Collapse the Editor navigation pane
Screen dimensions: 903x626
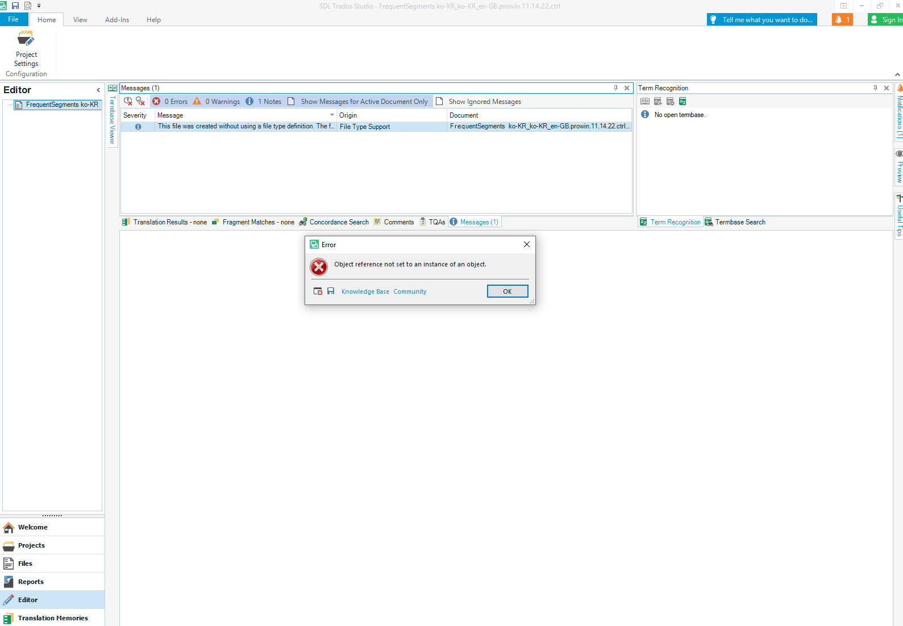[98, 90]
